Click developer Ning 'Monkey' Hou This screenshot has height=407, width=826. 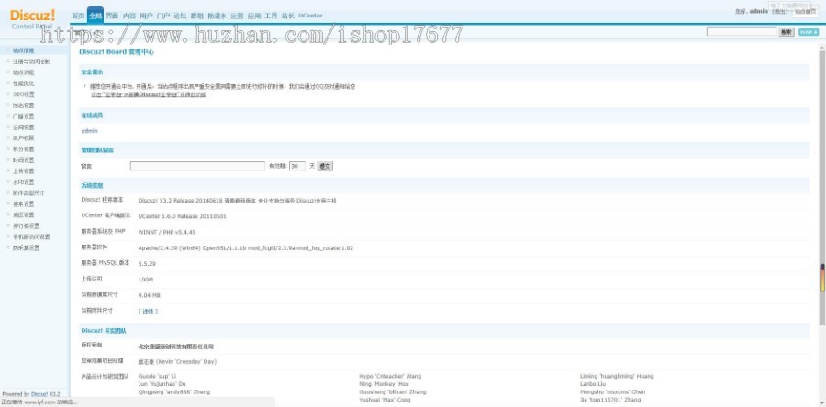coord(384,384)
